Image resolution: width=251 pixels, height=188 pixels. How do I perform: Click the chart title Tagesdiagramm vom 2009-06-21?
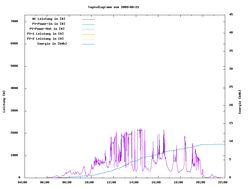[x=113, y=7]
